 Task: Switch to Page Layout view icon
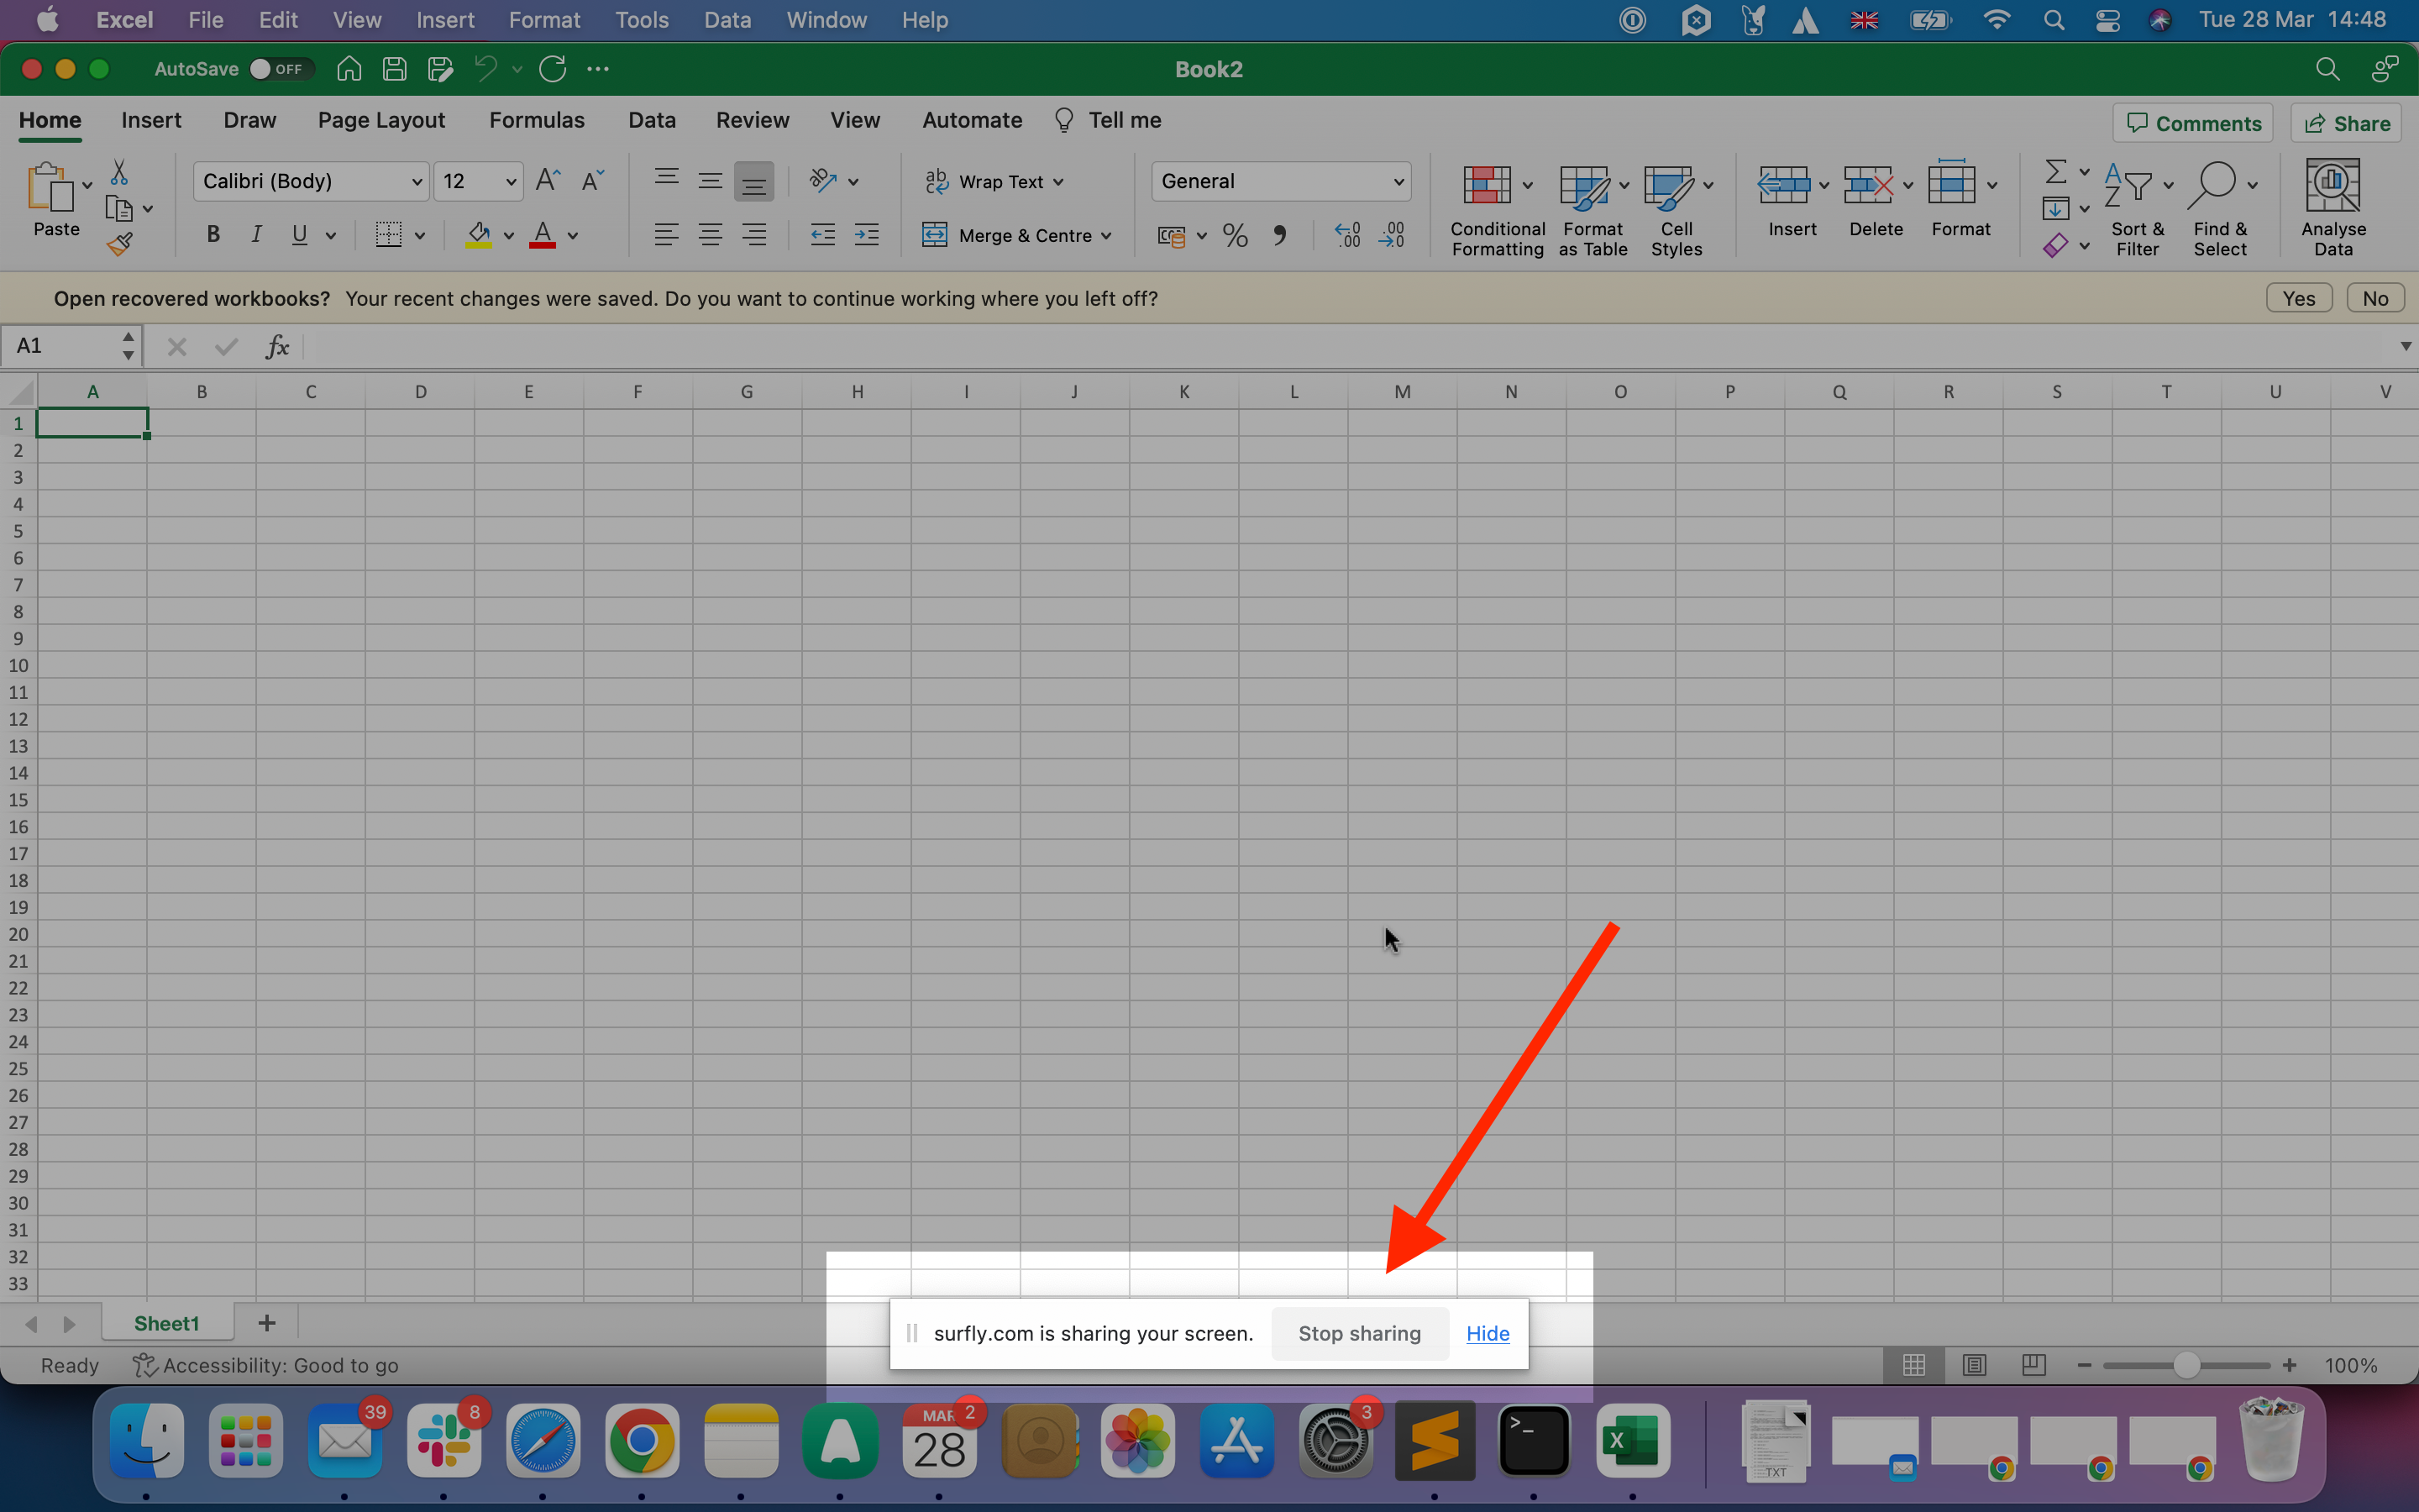1974,1365
